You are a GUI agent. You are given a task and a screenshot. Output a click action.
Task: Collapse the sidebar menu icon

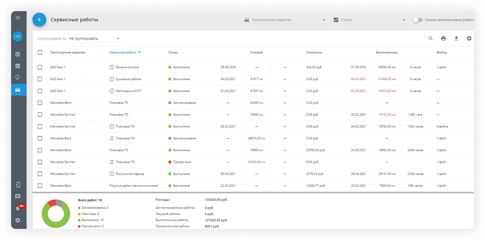tap(18, 18)
